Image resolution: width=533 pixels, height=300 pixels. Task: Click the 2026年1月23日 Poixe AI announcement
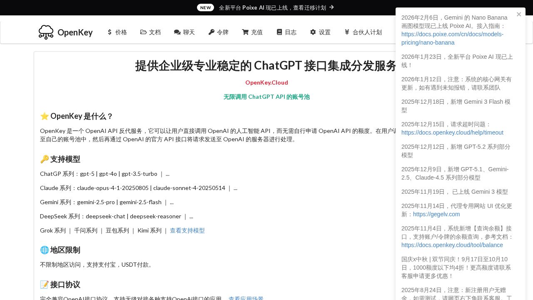point(457,61)
